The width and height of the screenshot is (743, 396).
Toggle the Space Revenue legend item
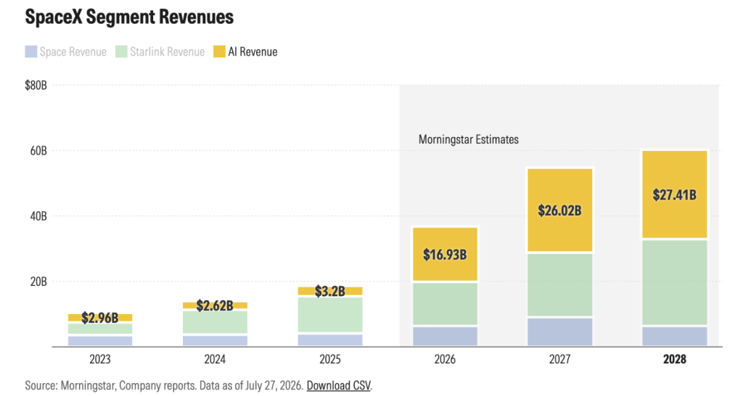(x=66, y=51)
